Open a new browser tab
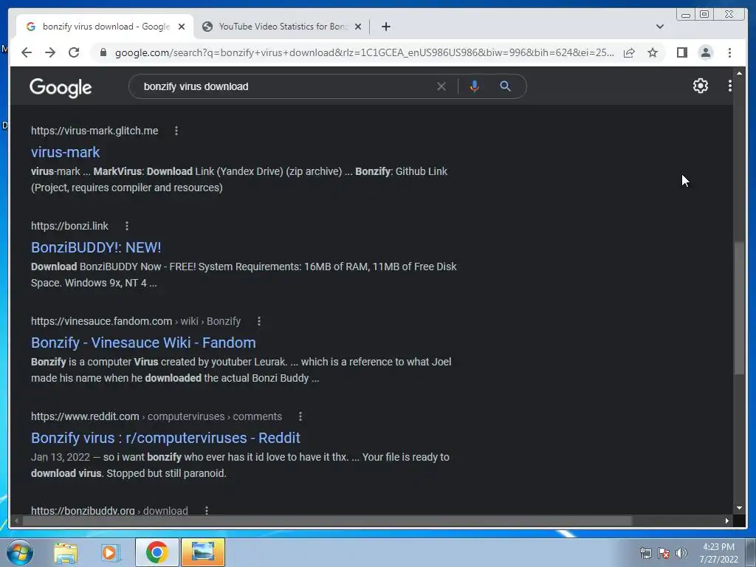The height and width of the screenshot is (567, 756). [x=385, y=27]
